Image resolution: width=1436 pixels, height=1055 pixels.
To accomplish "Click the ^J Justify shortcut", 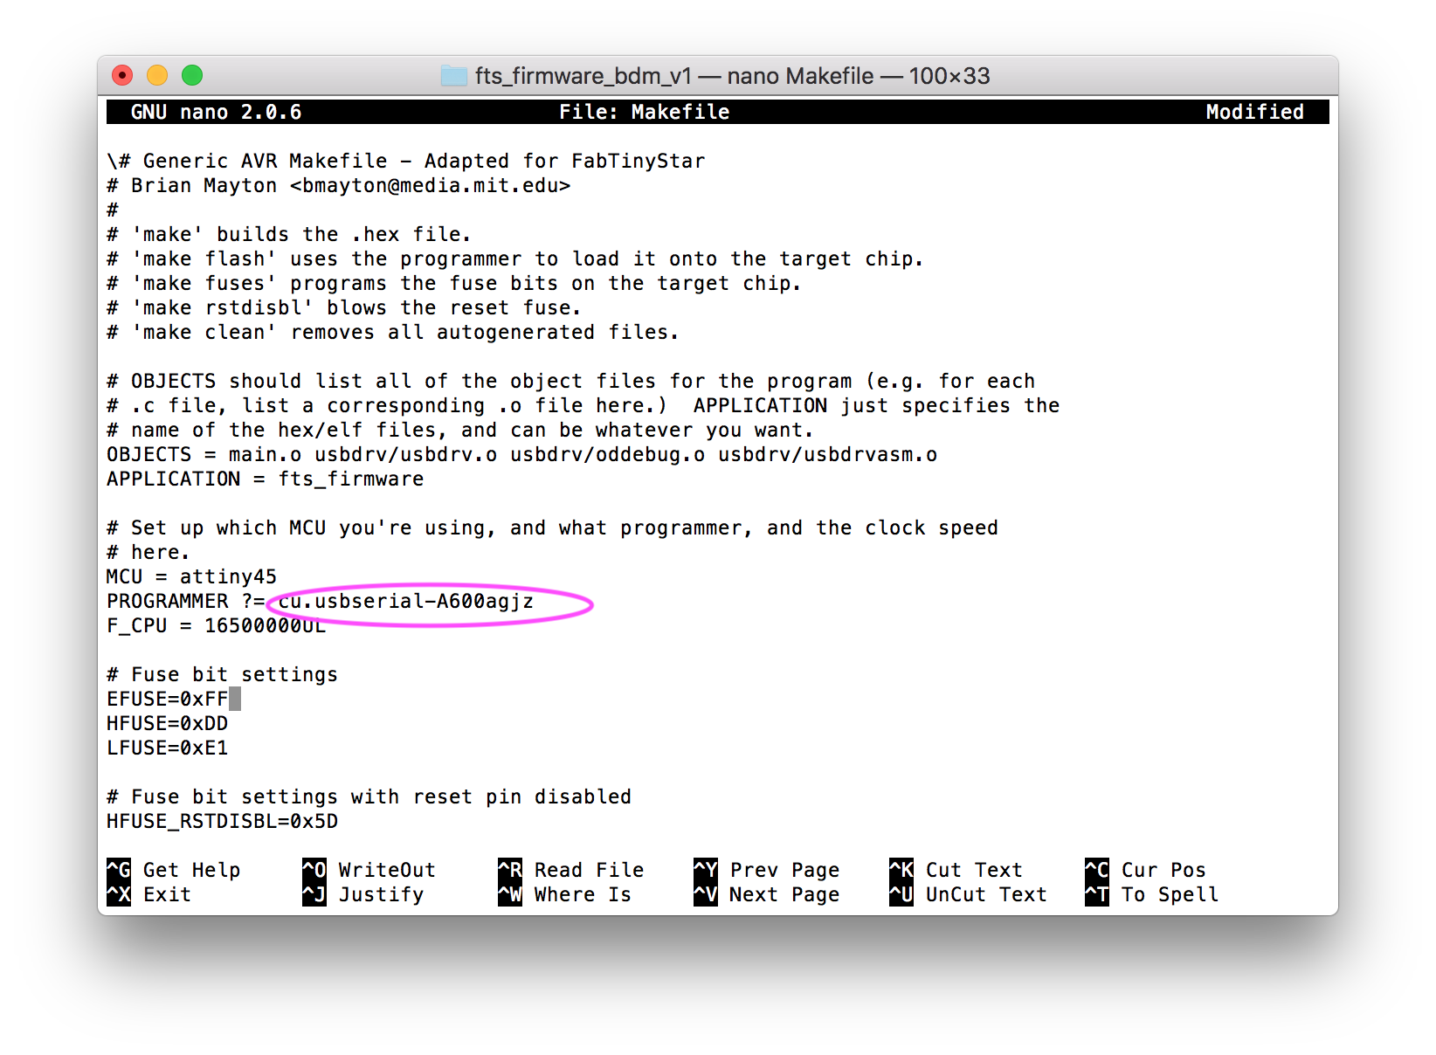I will (363, 894).
